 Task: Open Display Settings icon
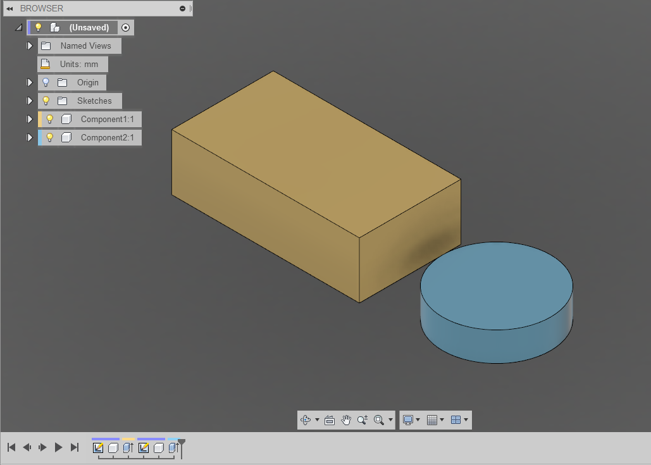pos(407,419)
